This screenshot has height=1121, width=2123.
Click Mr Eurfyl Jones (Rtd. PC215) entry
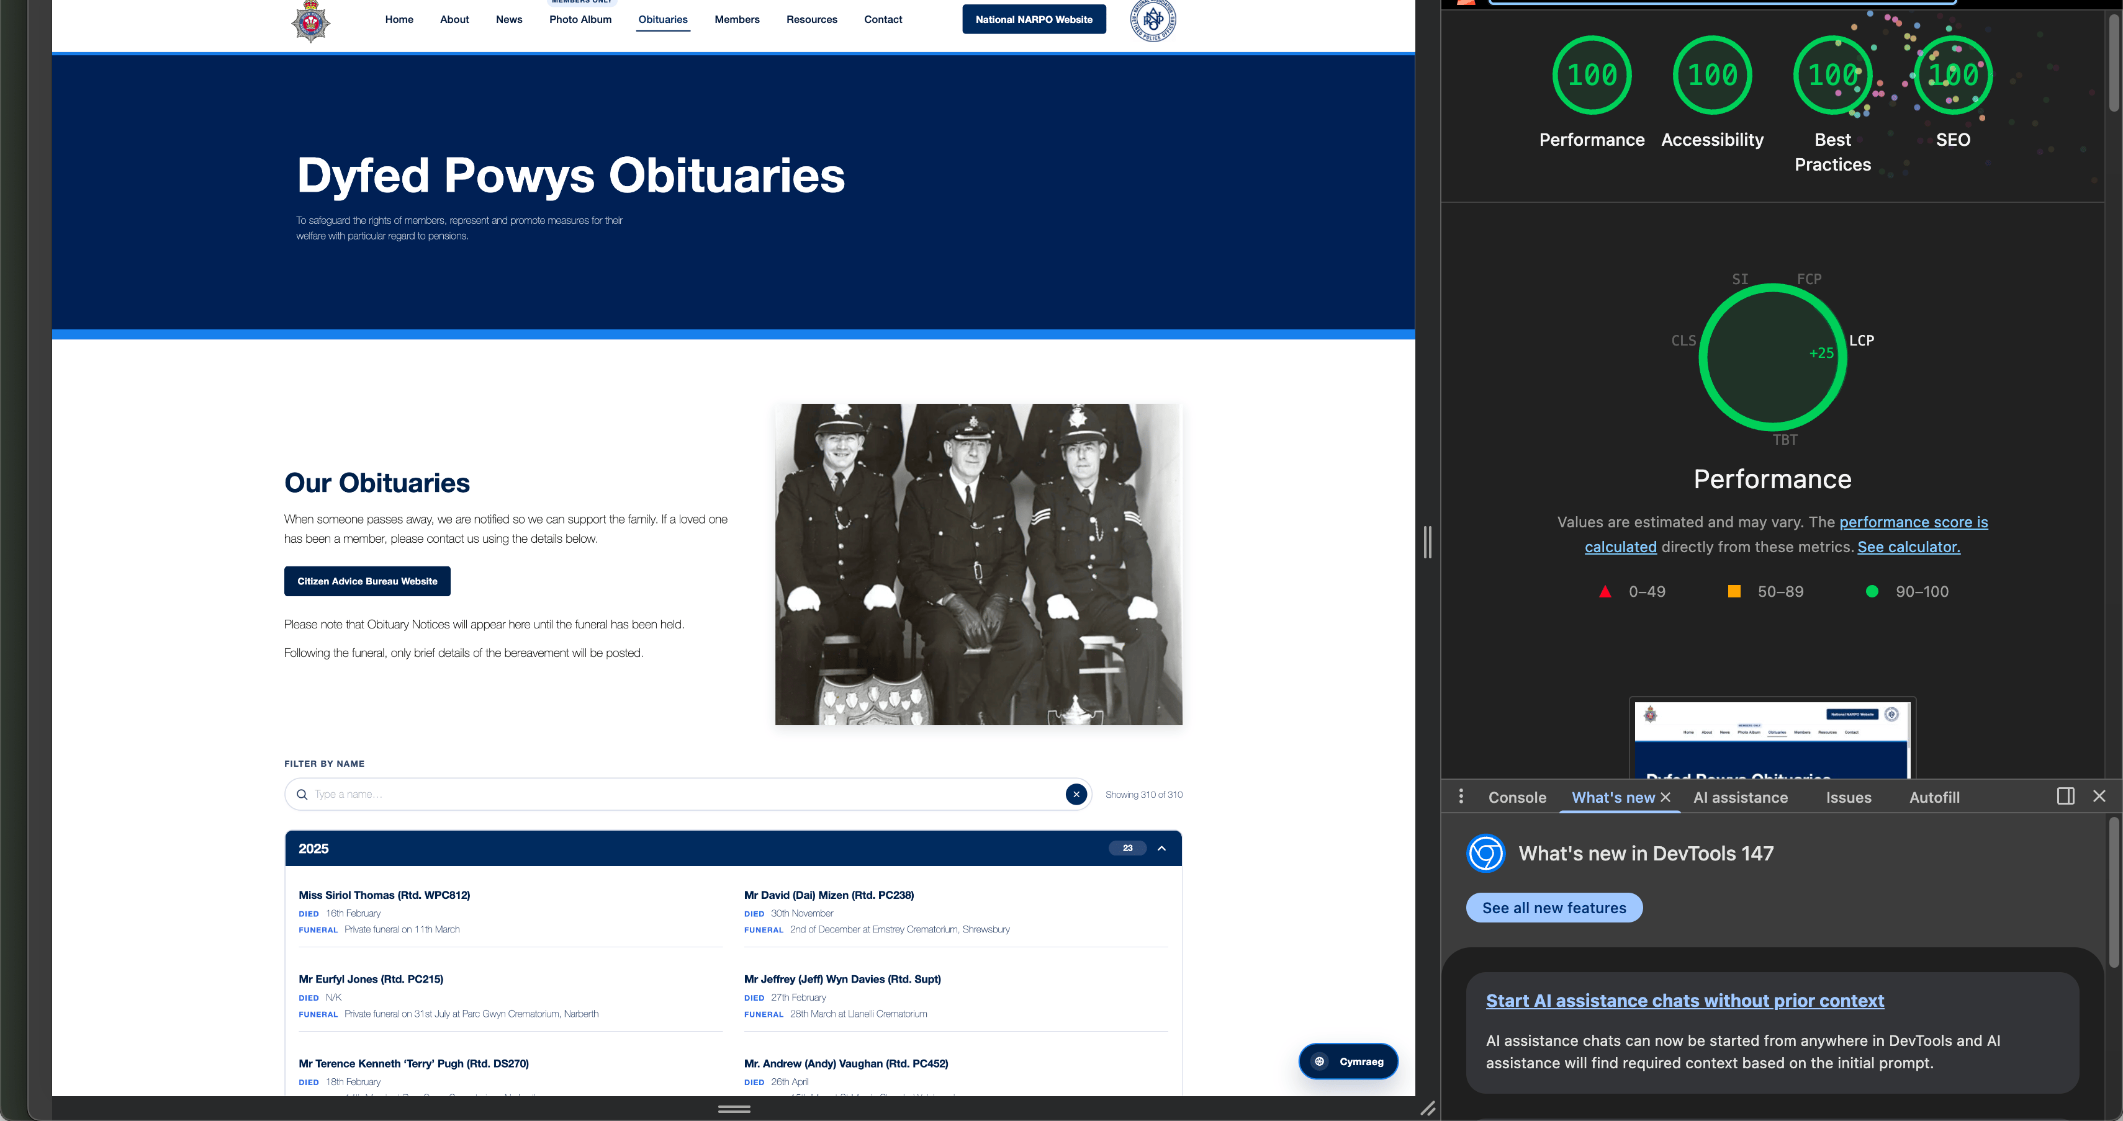click(371, 980)
